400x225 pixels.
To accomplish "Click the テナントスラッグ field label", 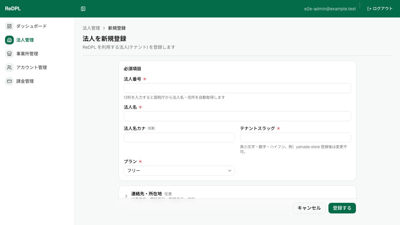I will click(x=257, y=128).
